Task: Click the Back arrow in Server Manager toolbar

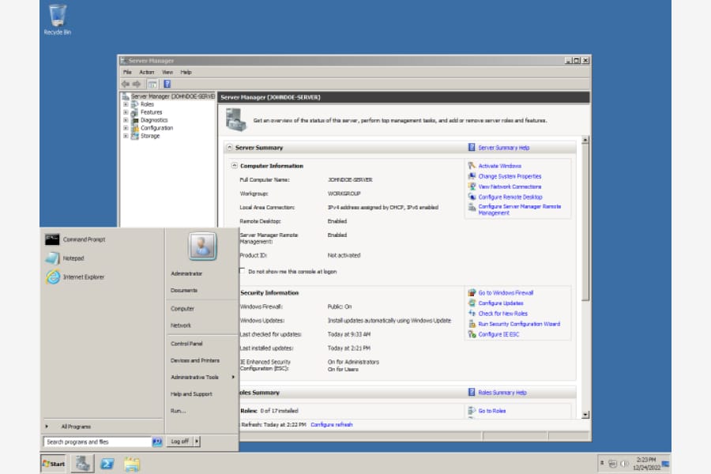Action: point(126,84)
